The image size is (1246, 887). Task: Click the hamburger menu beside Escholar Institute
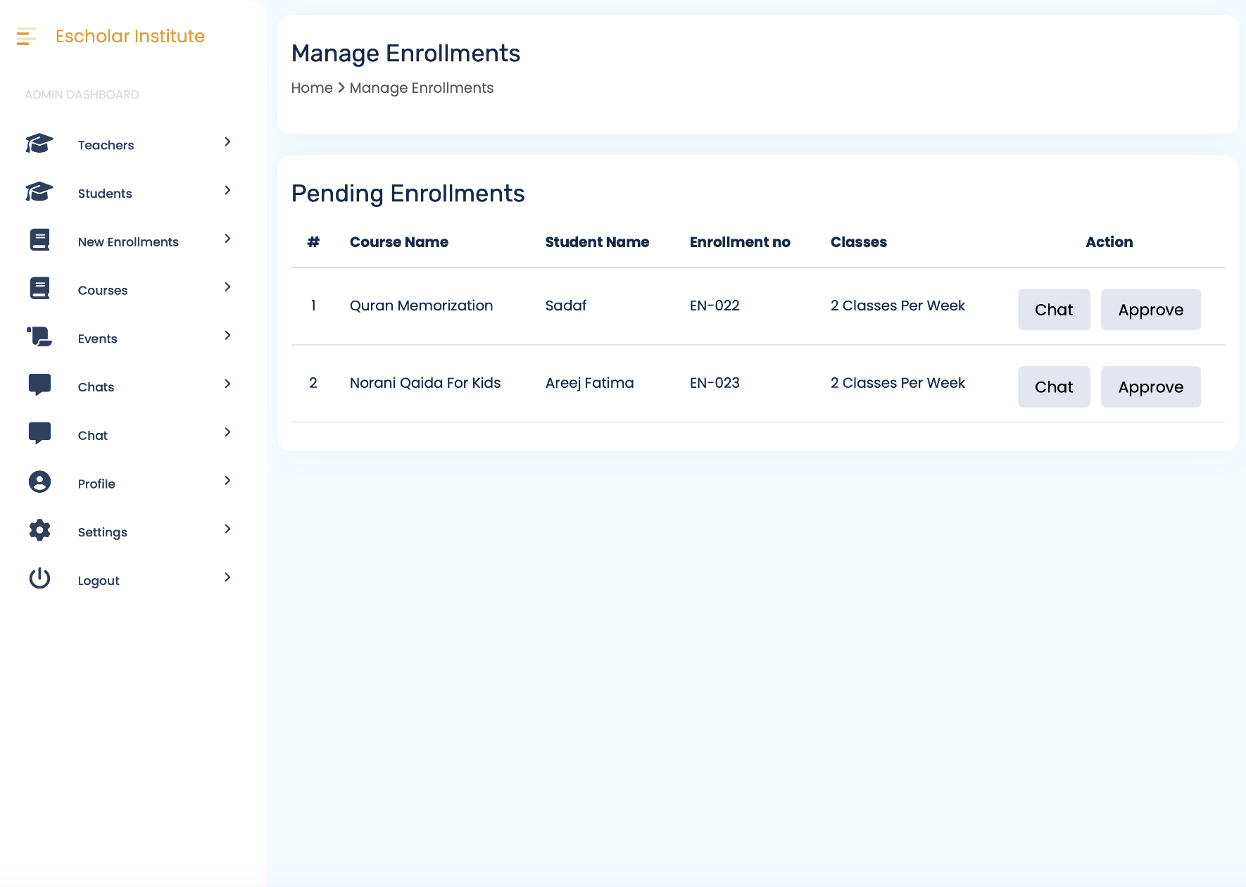coord(26,37)
